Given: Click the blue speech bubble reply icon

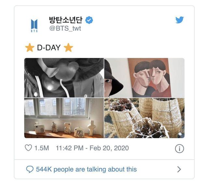Looking at the screenshot, I should tap(30, 169).
